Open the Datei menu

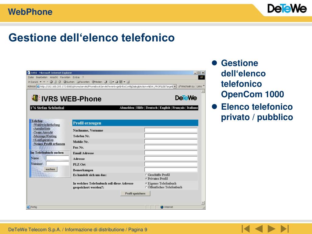(31, 77)
